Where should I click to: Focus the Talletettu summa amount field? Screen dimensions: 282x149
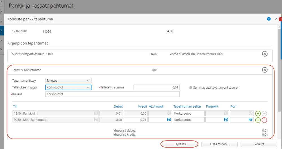156,88
